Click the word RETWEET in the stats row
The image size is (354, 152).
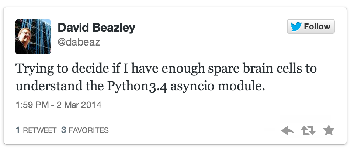coord(40,130)
